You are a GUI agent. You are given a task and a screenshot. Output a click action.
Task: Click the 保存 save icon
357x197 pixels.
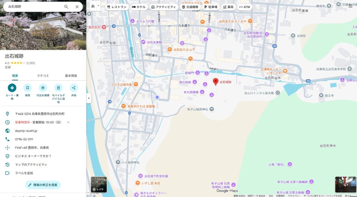(28, 88)
